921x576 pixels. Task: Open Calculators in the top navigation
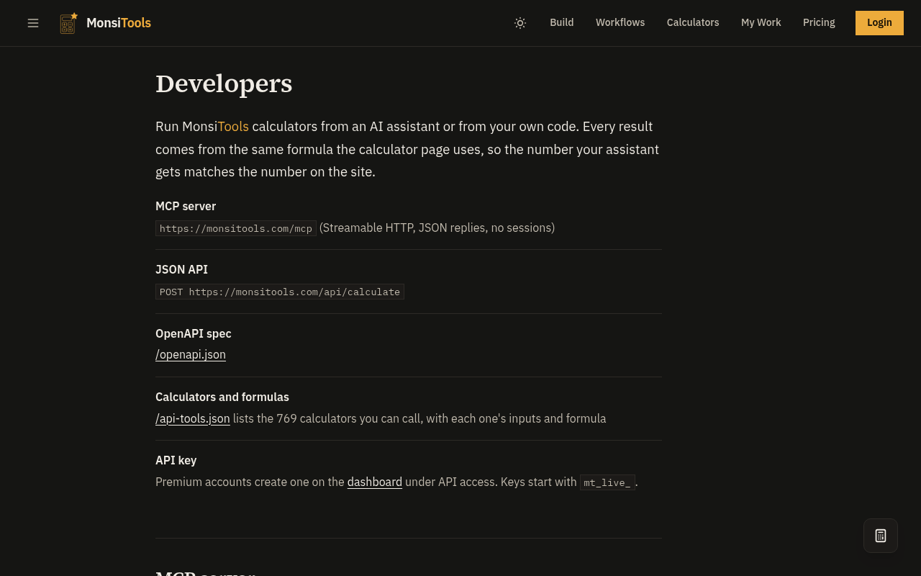point(693,22)
